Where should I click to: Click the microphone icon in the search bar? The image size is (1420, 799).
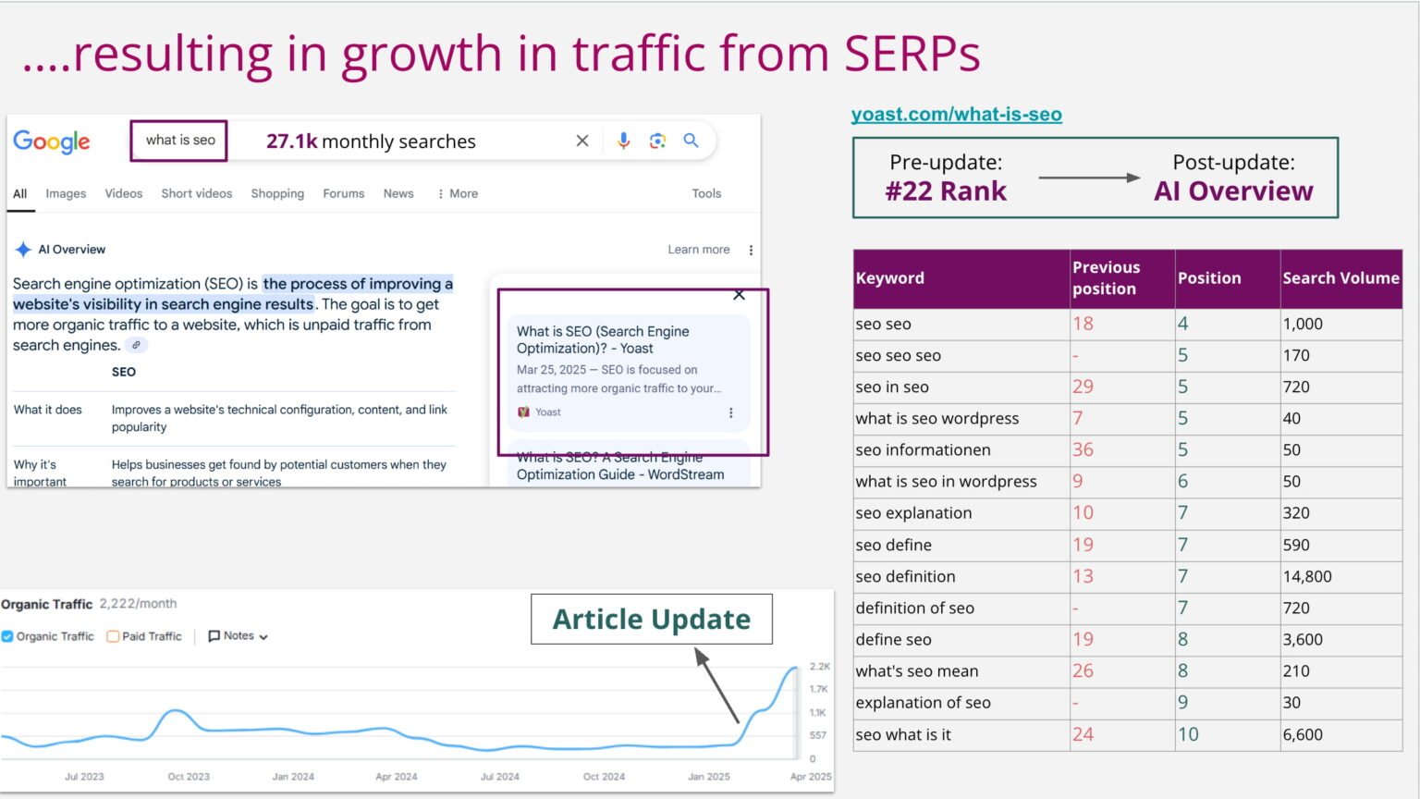[x=623, y=141]
